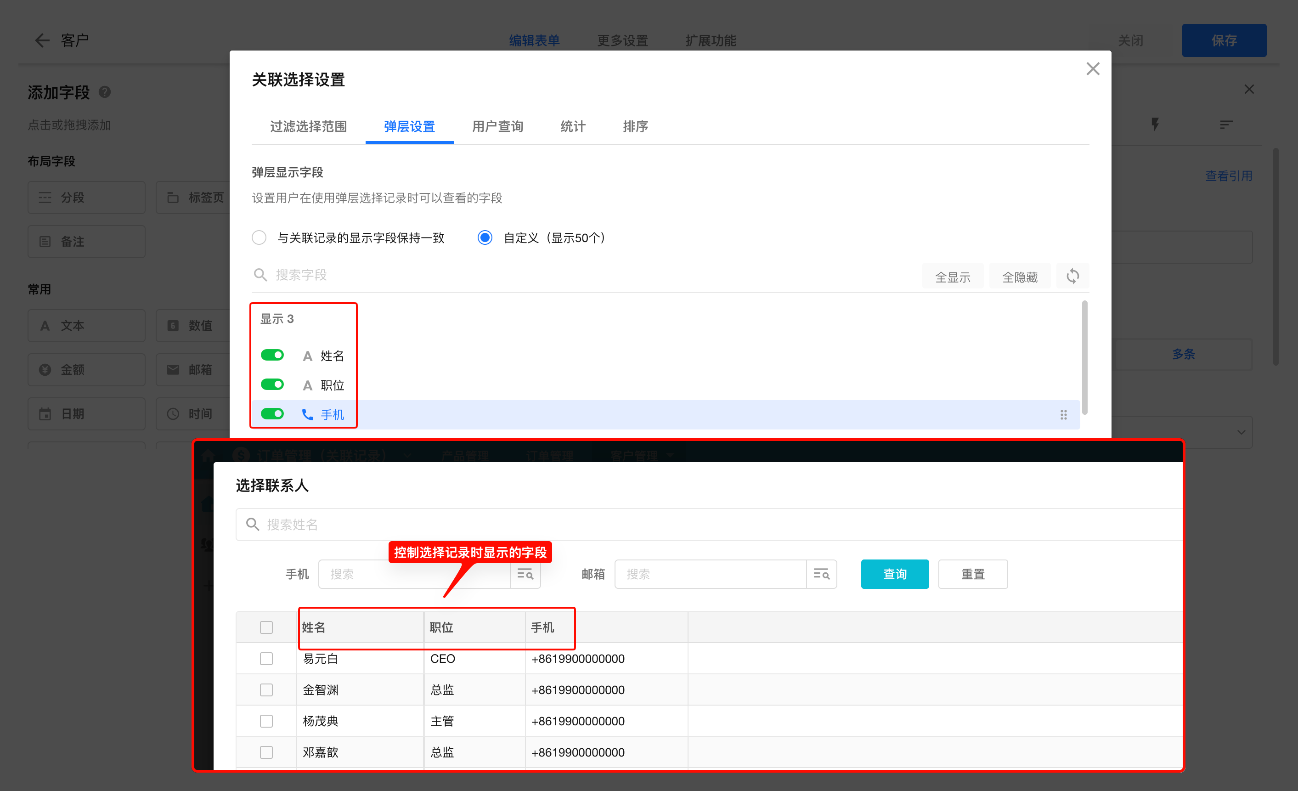Select 与关联记录的显示字段保持一致 radio option

pos(259,237)
